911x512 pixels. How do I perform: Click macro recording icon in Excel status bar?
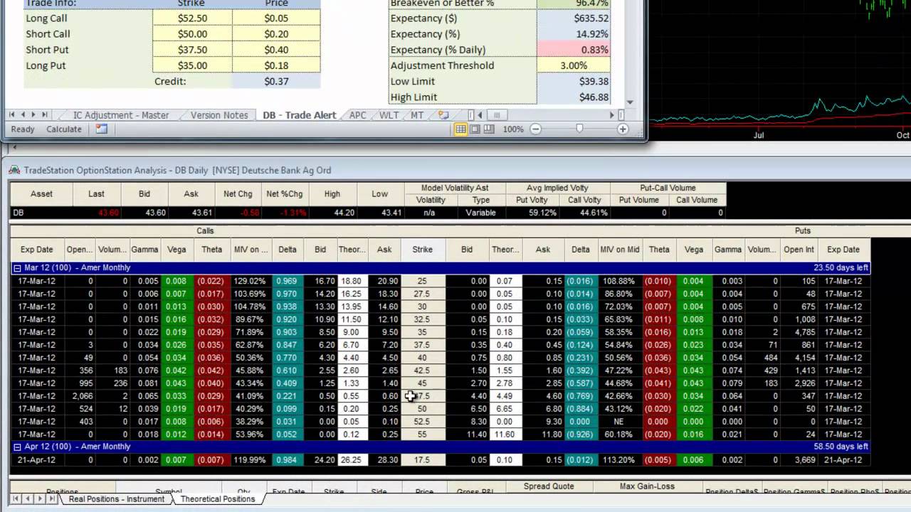101,129
